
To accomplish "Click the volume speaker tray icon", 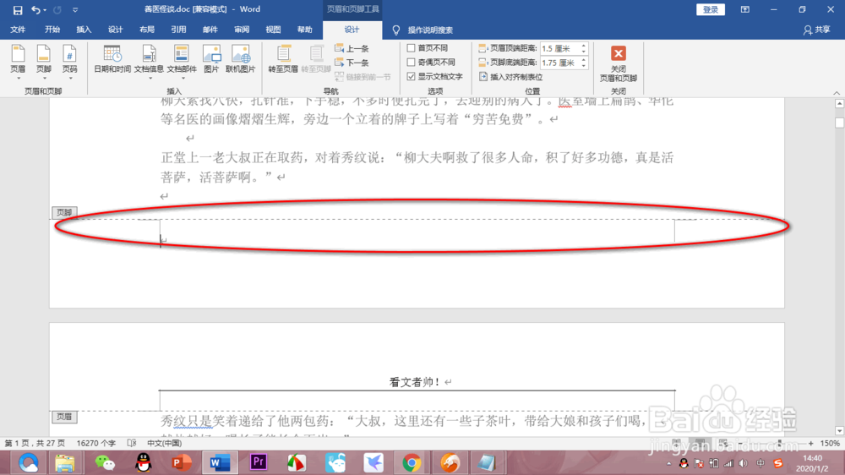I will pyautogui.click(x=744, y=464).
